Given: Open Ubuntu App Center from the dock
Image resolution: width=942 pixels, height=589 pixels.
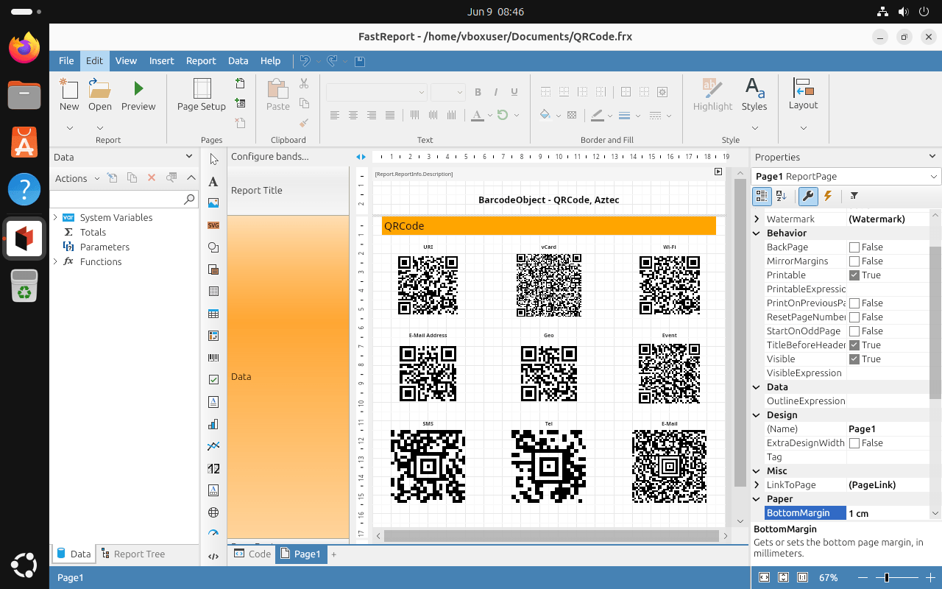Looking at the screenshot, I should click(24, 142).
